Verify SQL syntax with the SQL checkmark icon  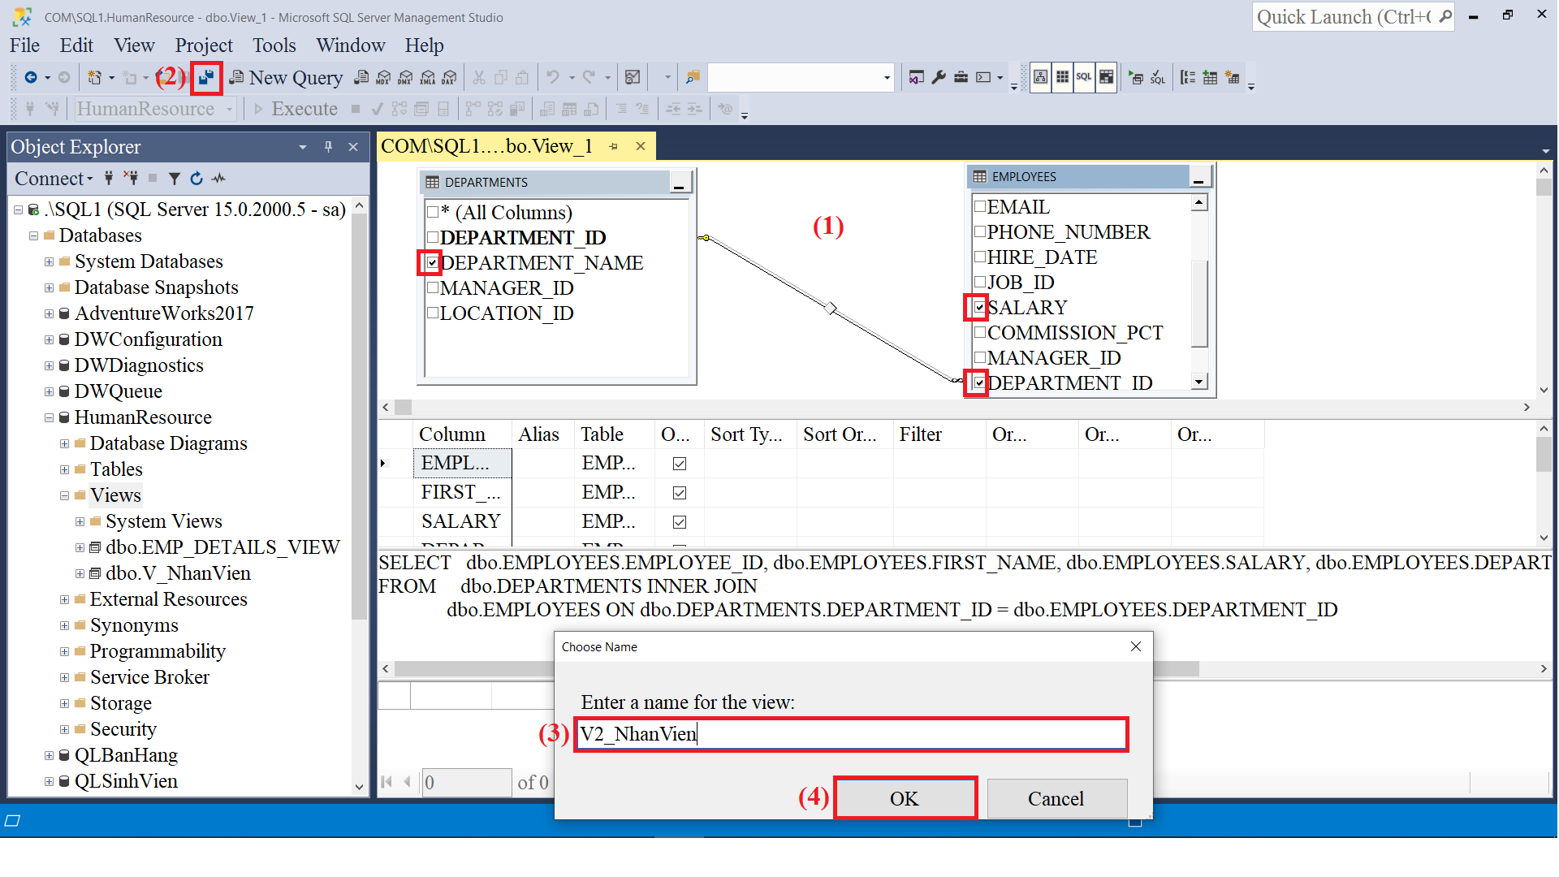pos(1158,77)
